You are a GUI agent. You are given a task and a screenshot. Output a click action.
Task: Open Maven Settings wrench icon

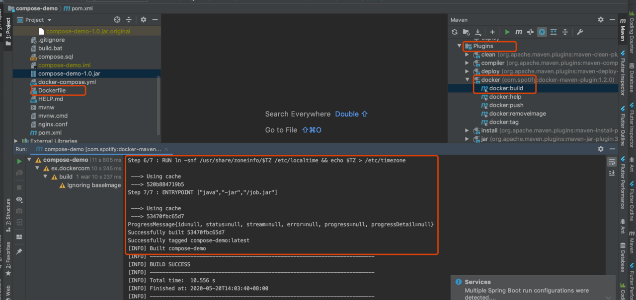point(579,32)
